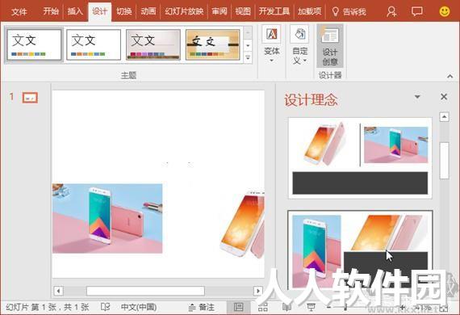460x315 pixels.
Task: Open the 幻灯片放映 (Slide Show) tab
Action: click(184, 12)
